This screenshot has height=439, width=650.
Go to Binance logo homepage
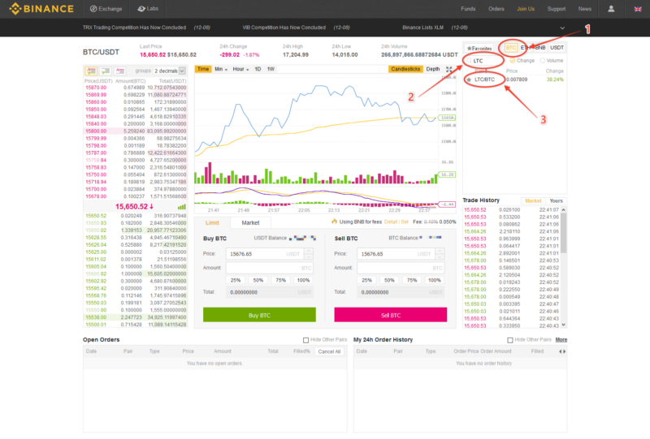pyautogui.click(x=41, y=9)
